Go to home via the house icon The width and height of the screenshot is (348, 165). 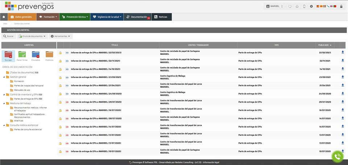pyautogui.click(x=4, y=17)
